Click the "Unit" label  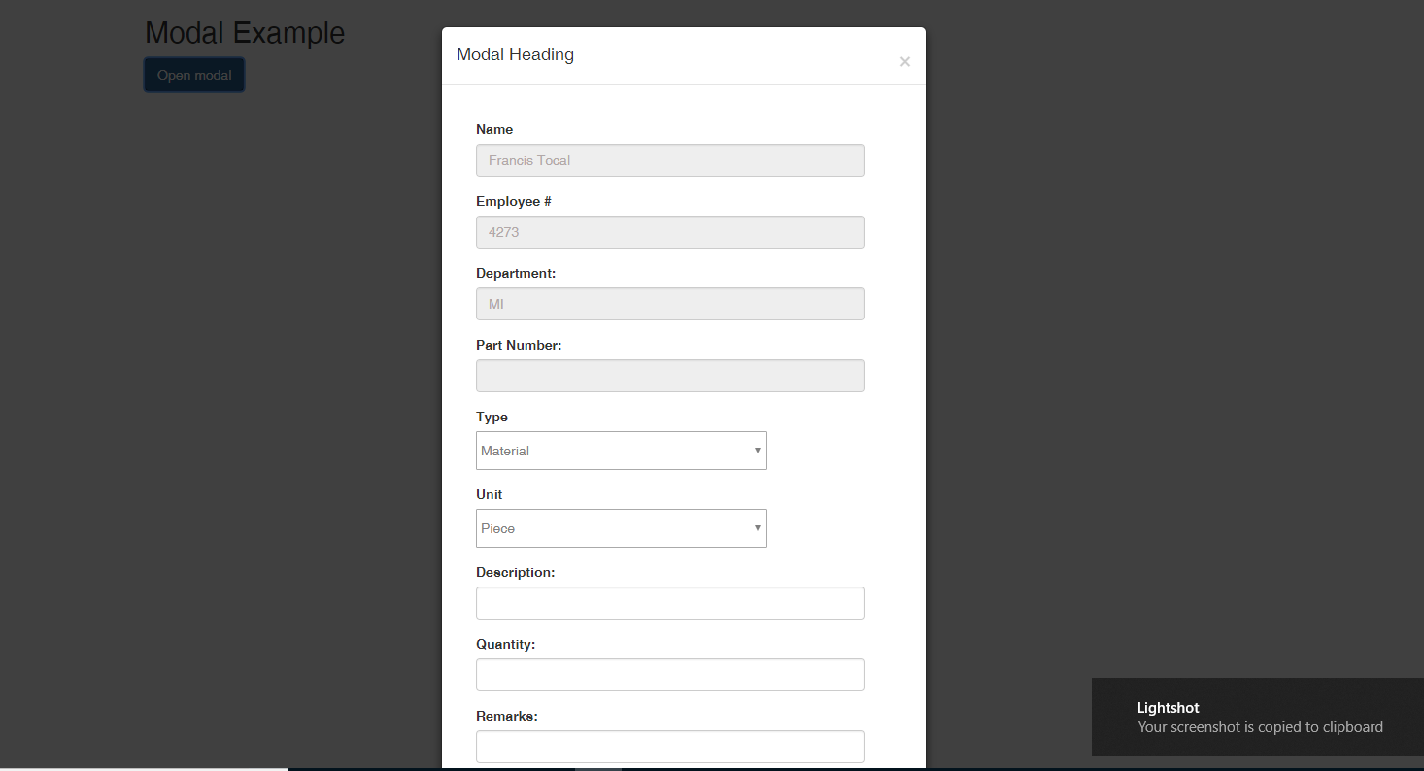pyautogui.click(x=490, y=494)
